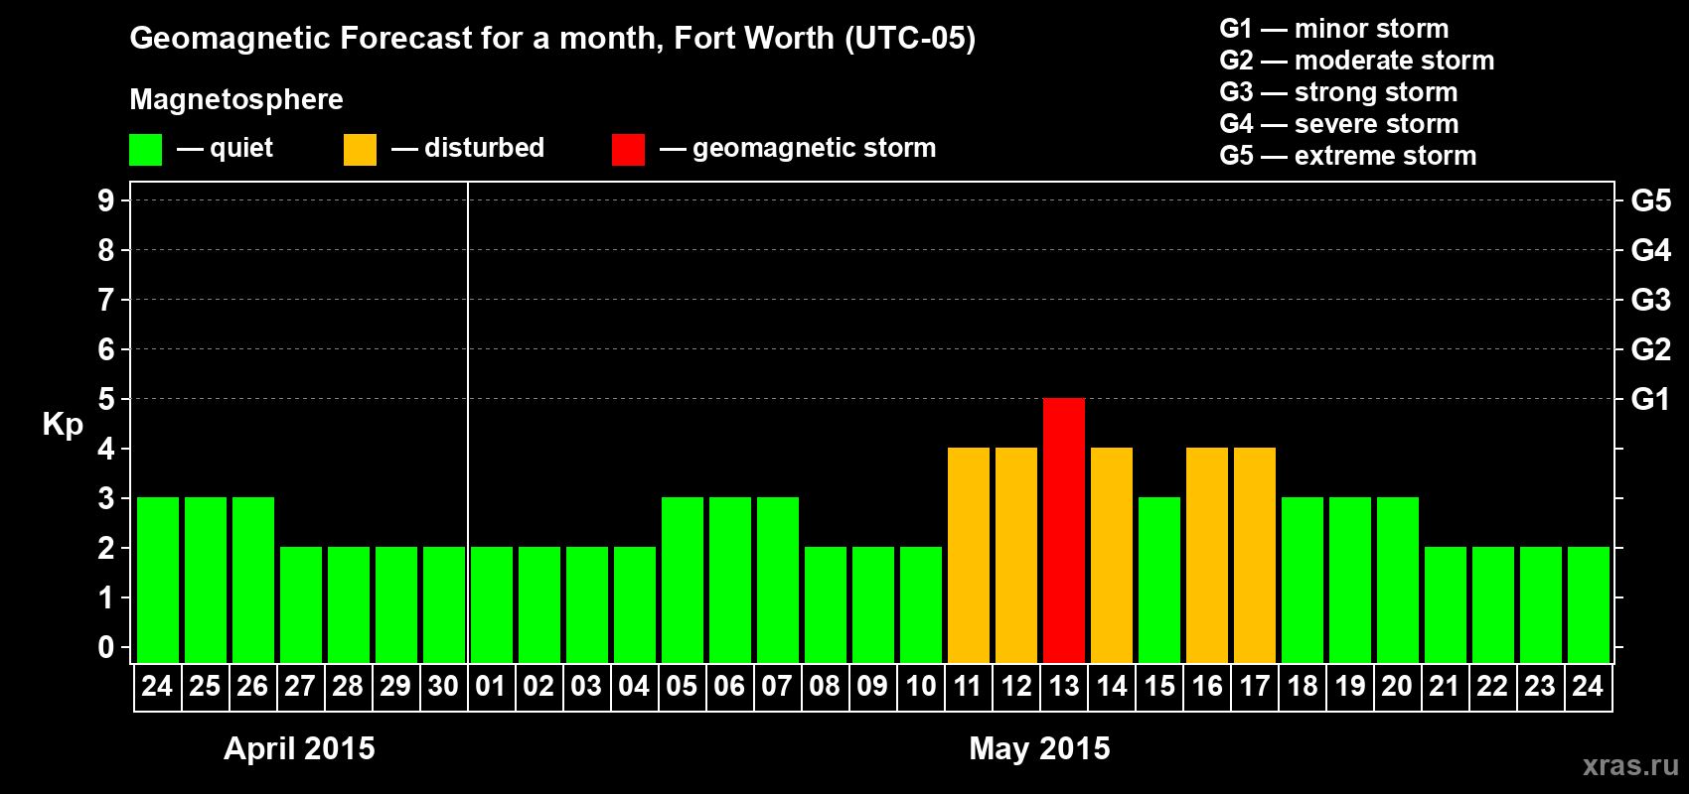Click the red geomagnetic storm legend swatch
The height and width of the screenshot is (794, 1689).
pyautogui.click(x=629, y=150)
